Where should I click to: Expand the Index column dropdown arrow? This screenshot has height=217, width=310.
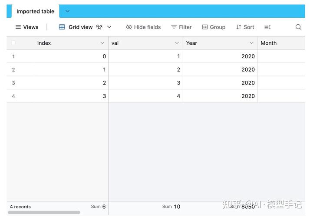(x=102, y=43)
